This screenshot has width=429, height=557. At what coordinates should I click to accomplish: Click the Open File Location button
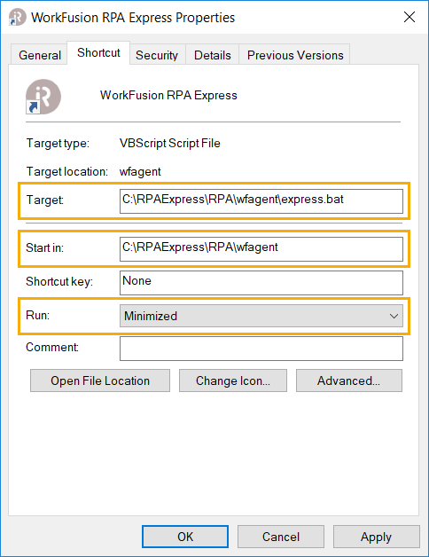[x=100, y=380]
